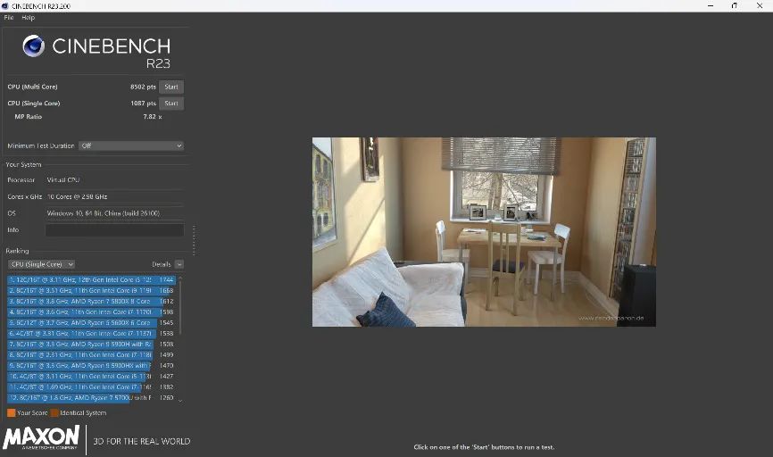Image resolution: width=773 pixels, height=457 pixels.
Task: Maximize the Cinebench window
Action: pyautogui.click(x=735, y=6)
